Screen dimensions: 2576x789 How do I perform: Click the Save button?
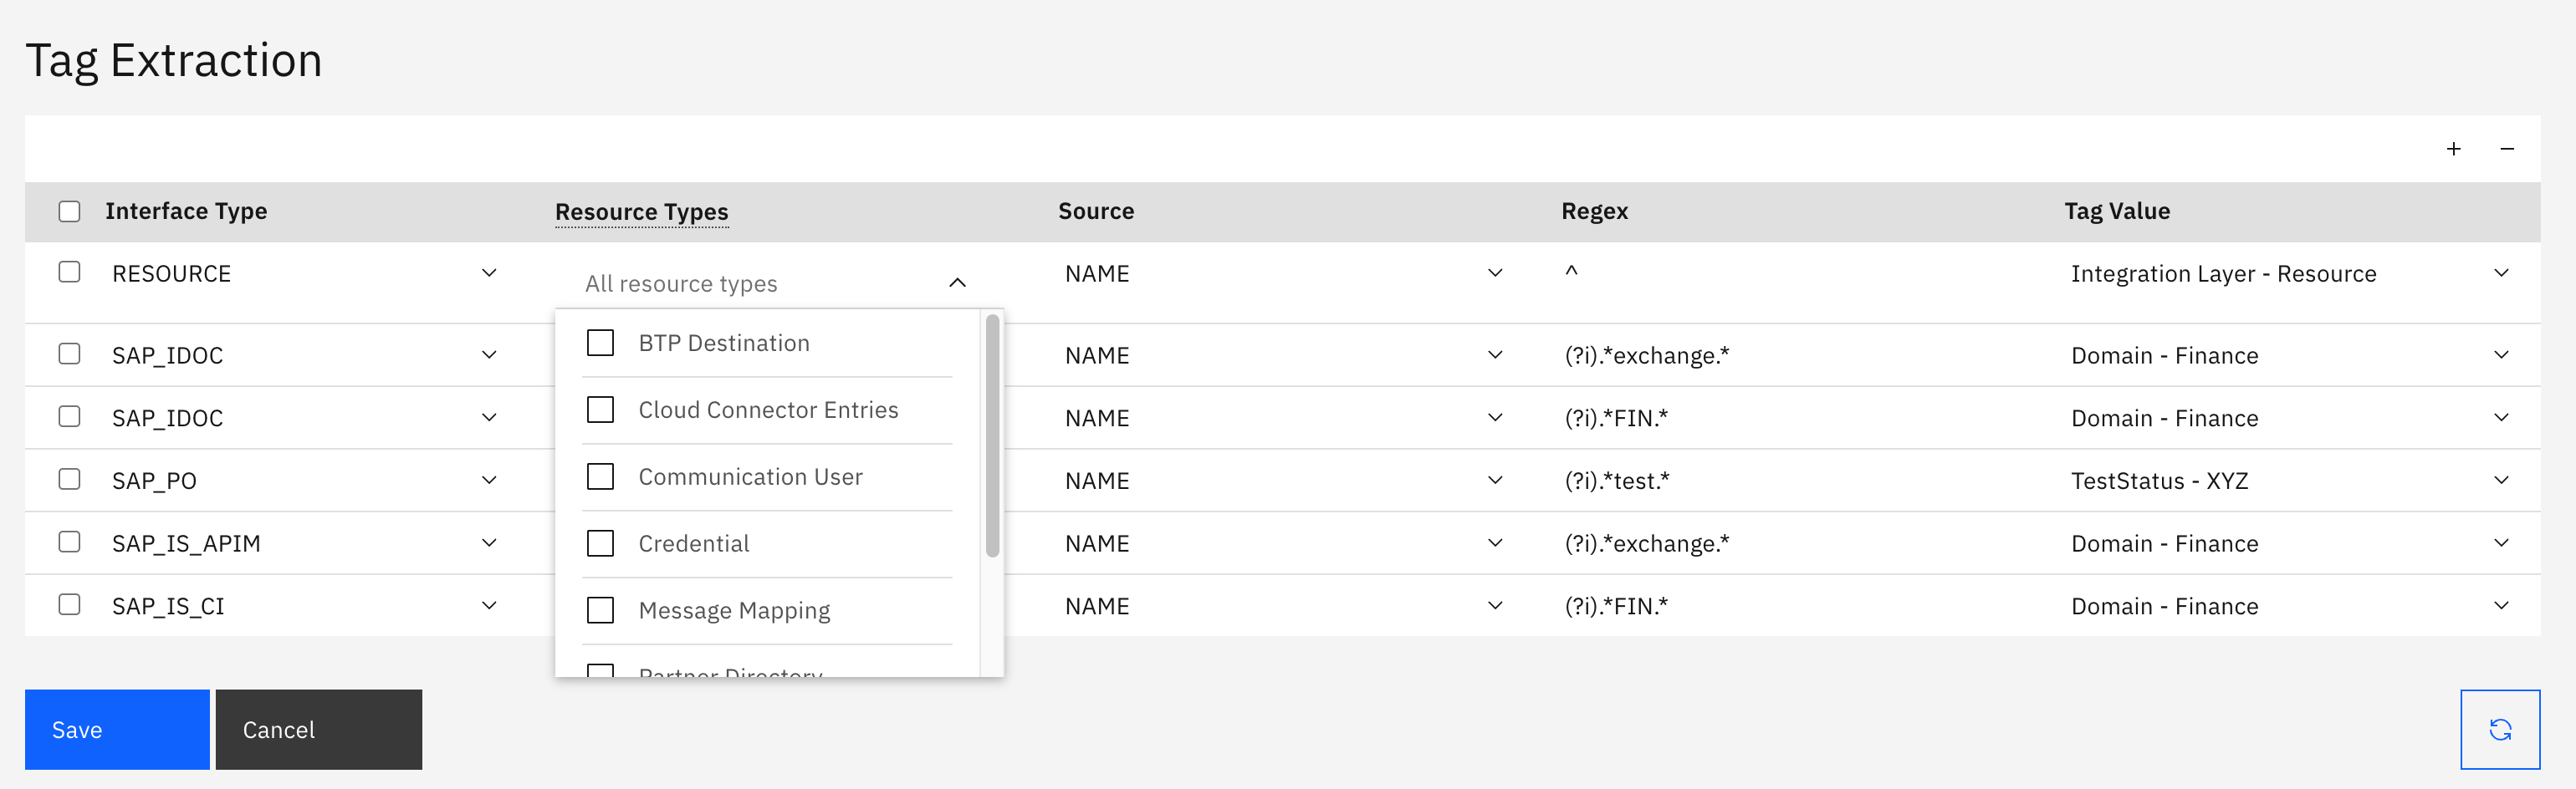(x=117, y=729)
